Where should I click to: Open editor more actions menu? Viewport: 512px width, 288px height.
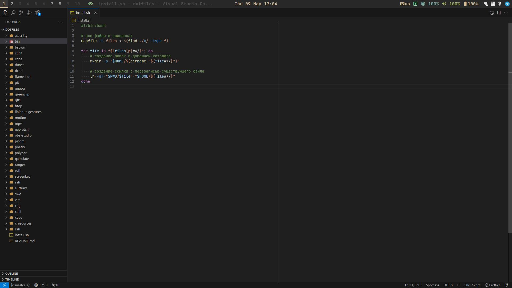tap(506, 13)
